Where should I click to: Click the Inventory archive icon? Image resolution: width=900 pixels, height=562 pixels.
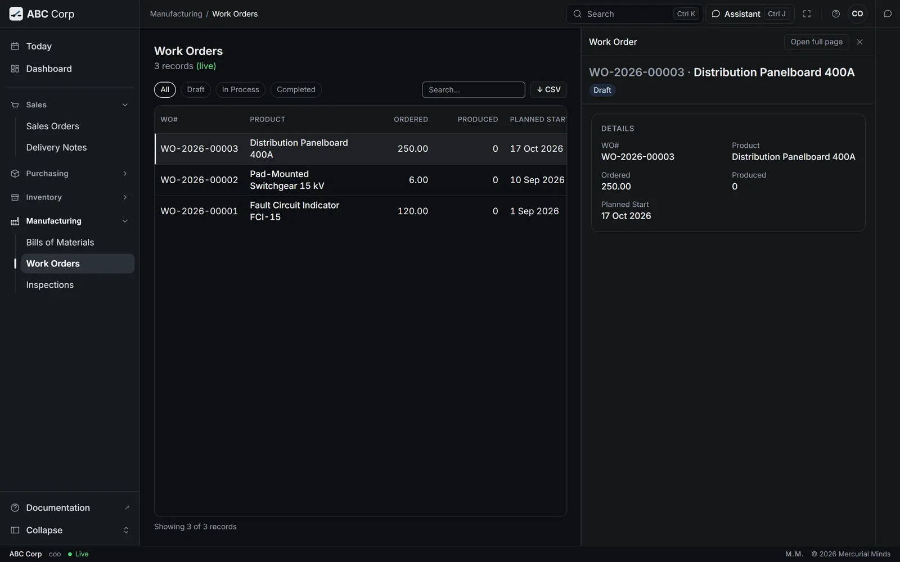pyautogui.click(x=15, y=197)
